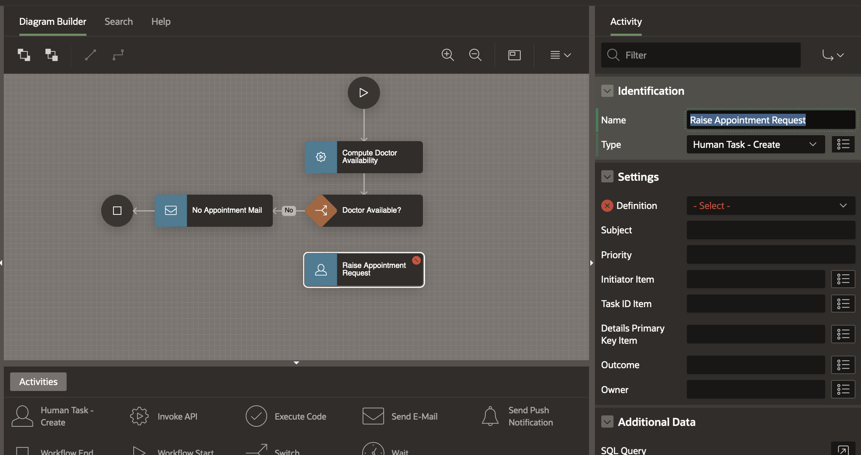Image resolution: width=861 pixels, height=455 pixels.
Task: Open the Definition Select dropdown
Action: 770,206
